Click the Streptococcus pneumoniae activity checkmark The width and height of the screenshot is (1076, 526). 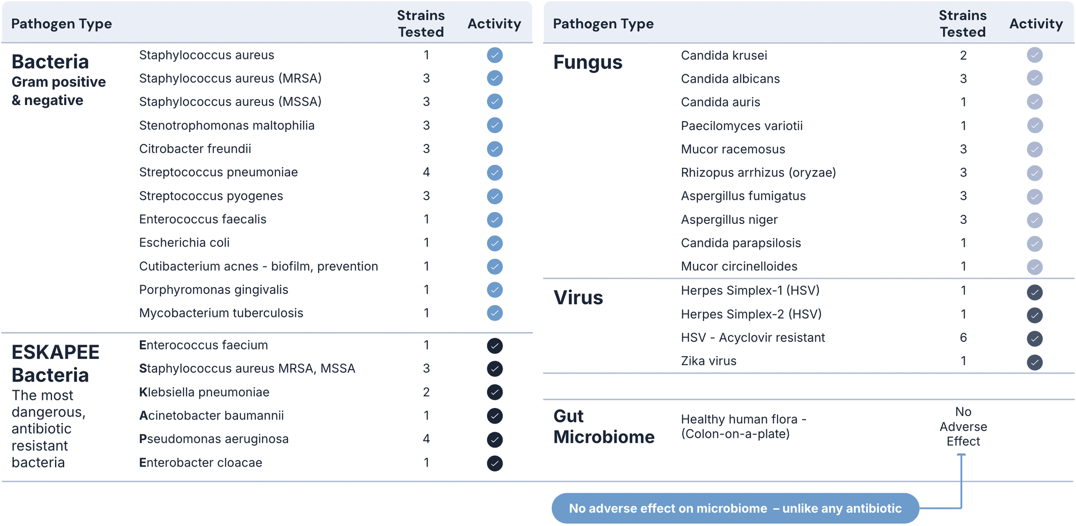(x=495, y=173)
